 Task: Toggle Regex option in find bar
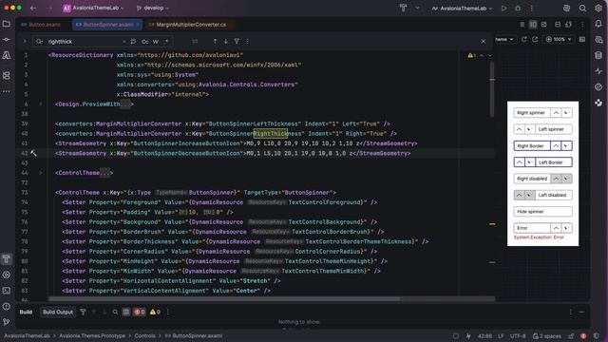pyautogui.click(x=166, y=42)
